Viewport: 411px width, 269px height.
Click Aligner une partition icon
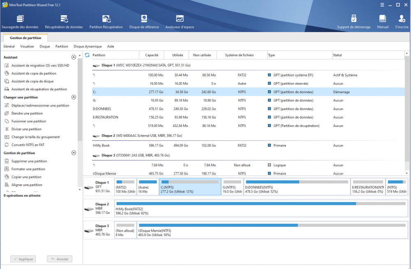pos(7,185)
